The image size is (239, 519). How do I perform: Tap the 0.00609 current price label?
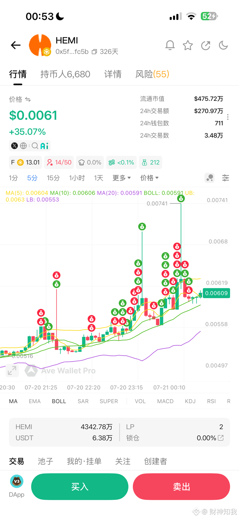(x=216, y=293)
